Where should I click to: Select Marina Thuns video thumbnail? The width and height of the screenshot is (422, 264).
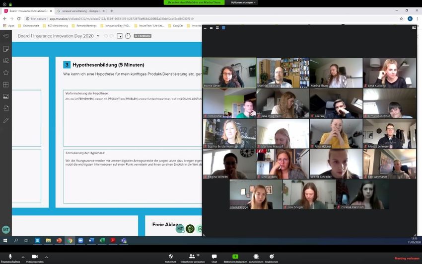coord(336,73)
